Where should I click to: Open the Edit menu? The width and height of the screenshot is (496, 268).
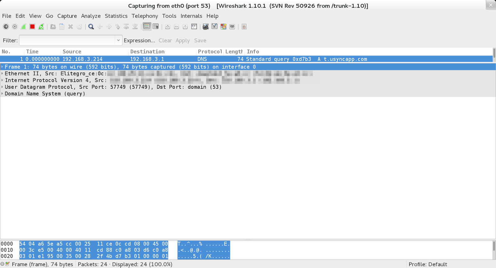pyautogui.click(x=20, y=16)
